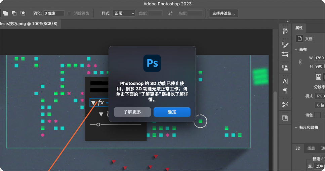
Task: Click the 高度 height input field
Action: click(x=195, y=13)
